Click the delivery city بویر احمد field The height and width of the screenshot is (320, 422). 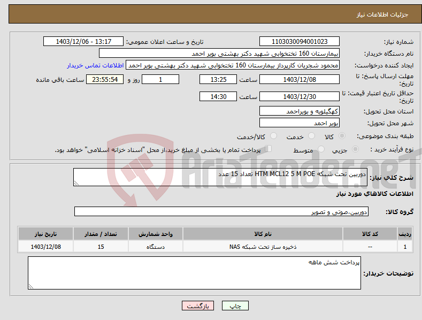coord(300,123)
